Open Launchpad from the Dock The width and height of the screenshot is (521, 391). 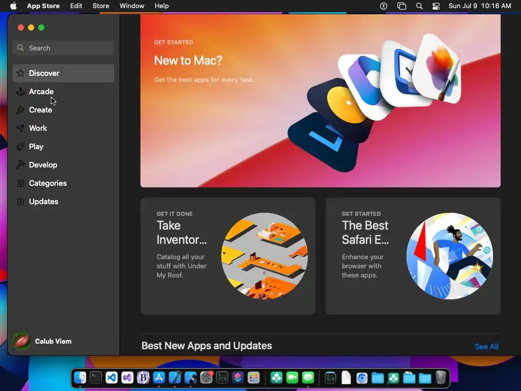pos(253,378)
